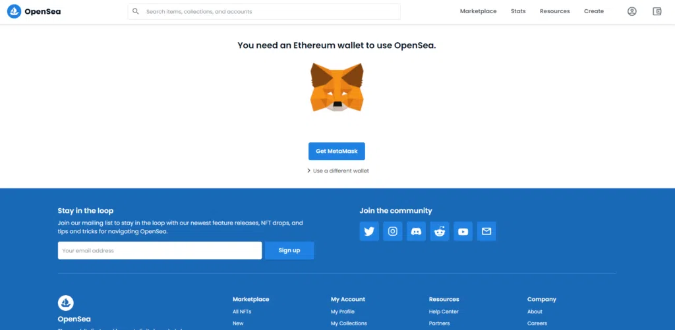Open the Stats menu
The width and height of the screenshot is (675, 330).
pos(518,12)
